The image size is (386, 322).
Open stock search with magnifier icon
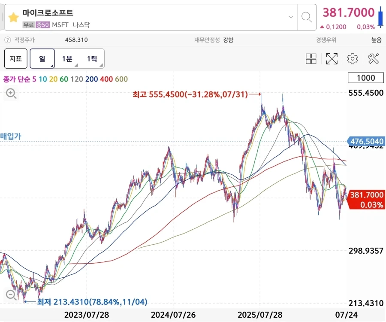(x=307, y=17)
